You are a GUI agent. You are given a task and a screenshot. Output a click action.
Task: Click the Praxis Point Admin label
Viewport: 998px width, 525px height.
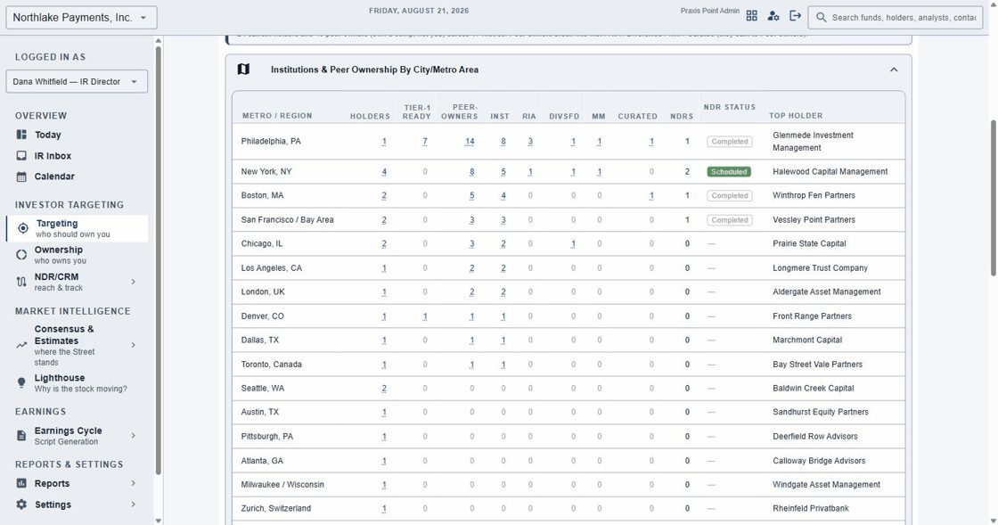(x=709, y=11)
